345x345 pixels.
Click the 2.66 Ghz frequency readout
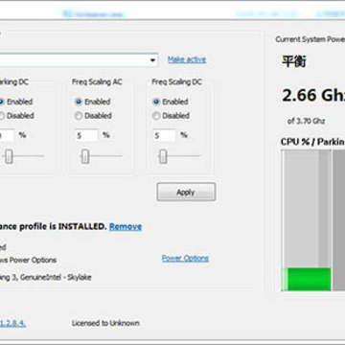click(313, 95)
